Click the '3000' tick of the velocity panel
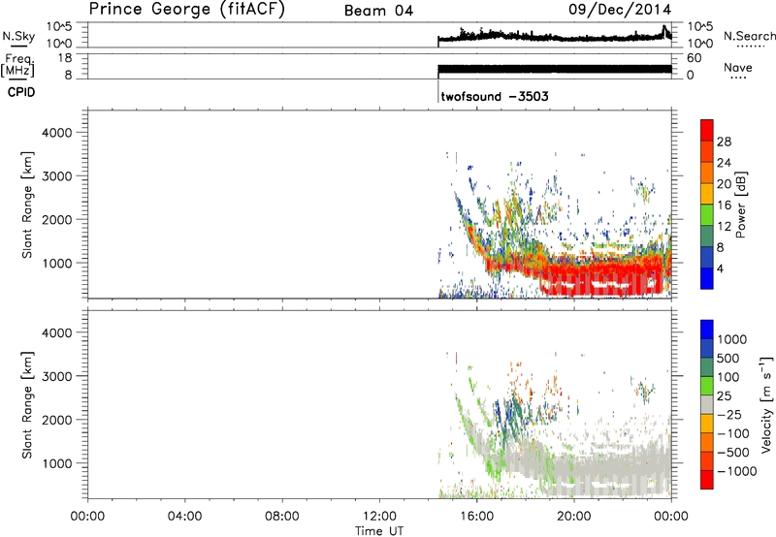This screenshot has width=776, height=537. pos(57,376)
